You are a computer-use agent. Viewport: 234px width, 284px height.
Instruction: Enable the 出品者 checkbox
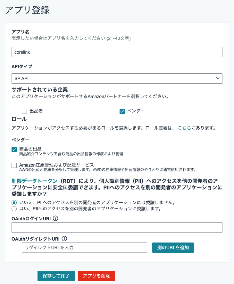point(24,111)
